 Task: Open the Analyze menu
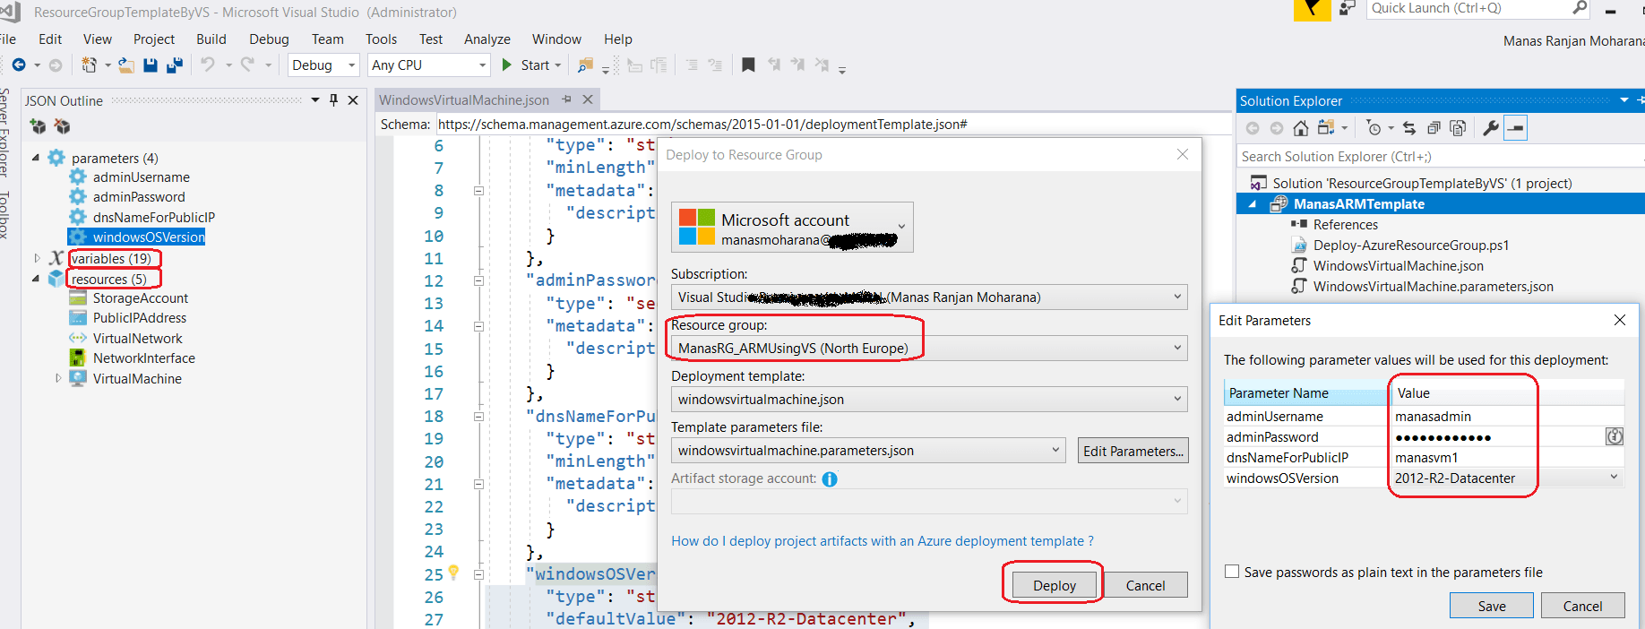coord(487,39)
